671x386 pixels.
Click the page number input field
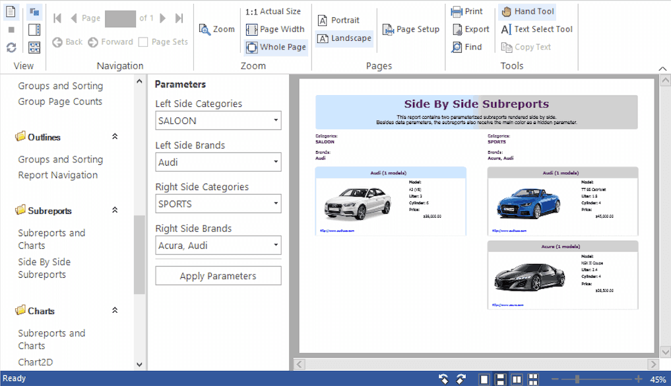point(120,18)
